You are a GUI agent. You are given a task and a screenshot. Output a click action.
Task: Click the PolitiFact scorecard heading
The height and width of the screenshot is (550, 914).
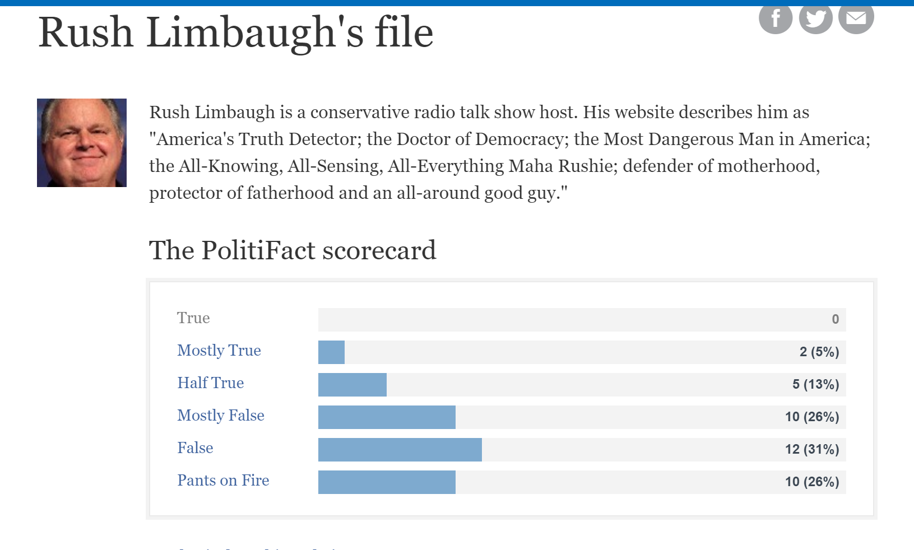tap(293, 250)
